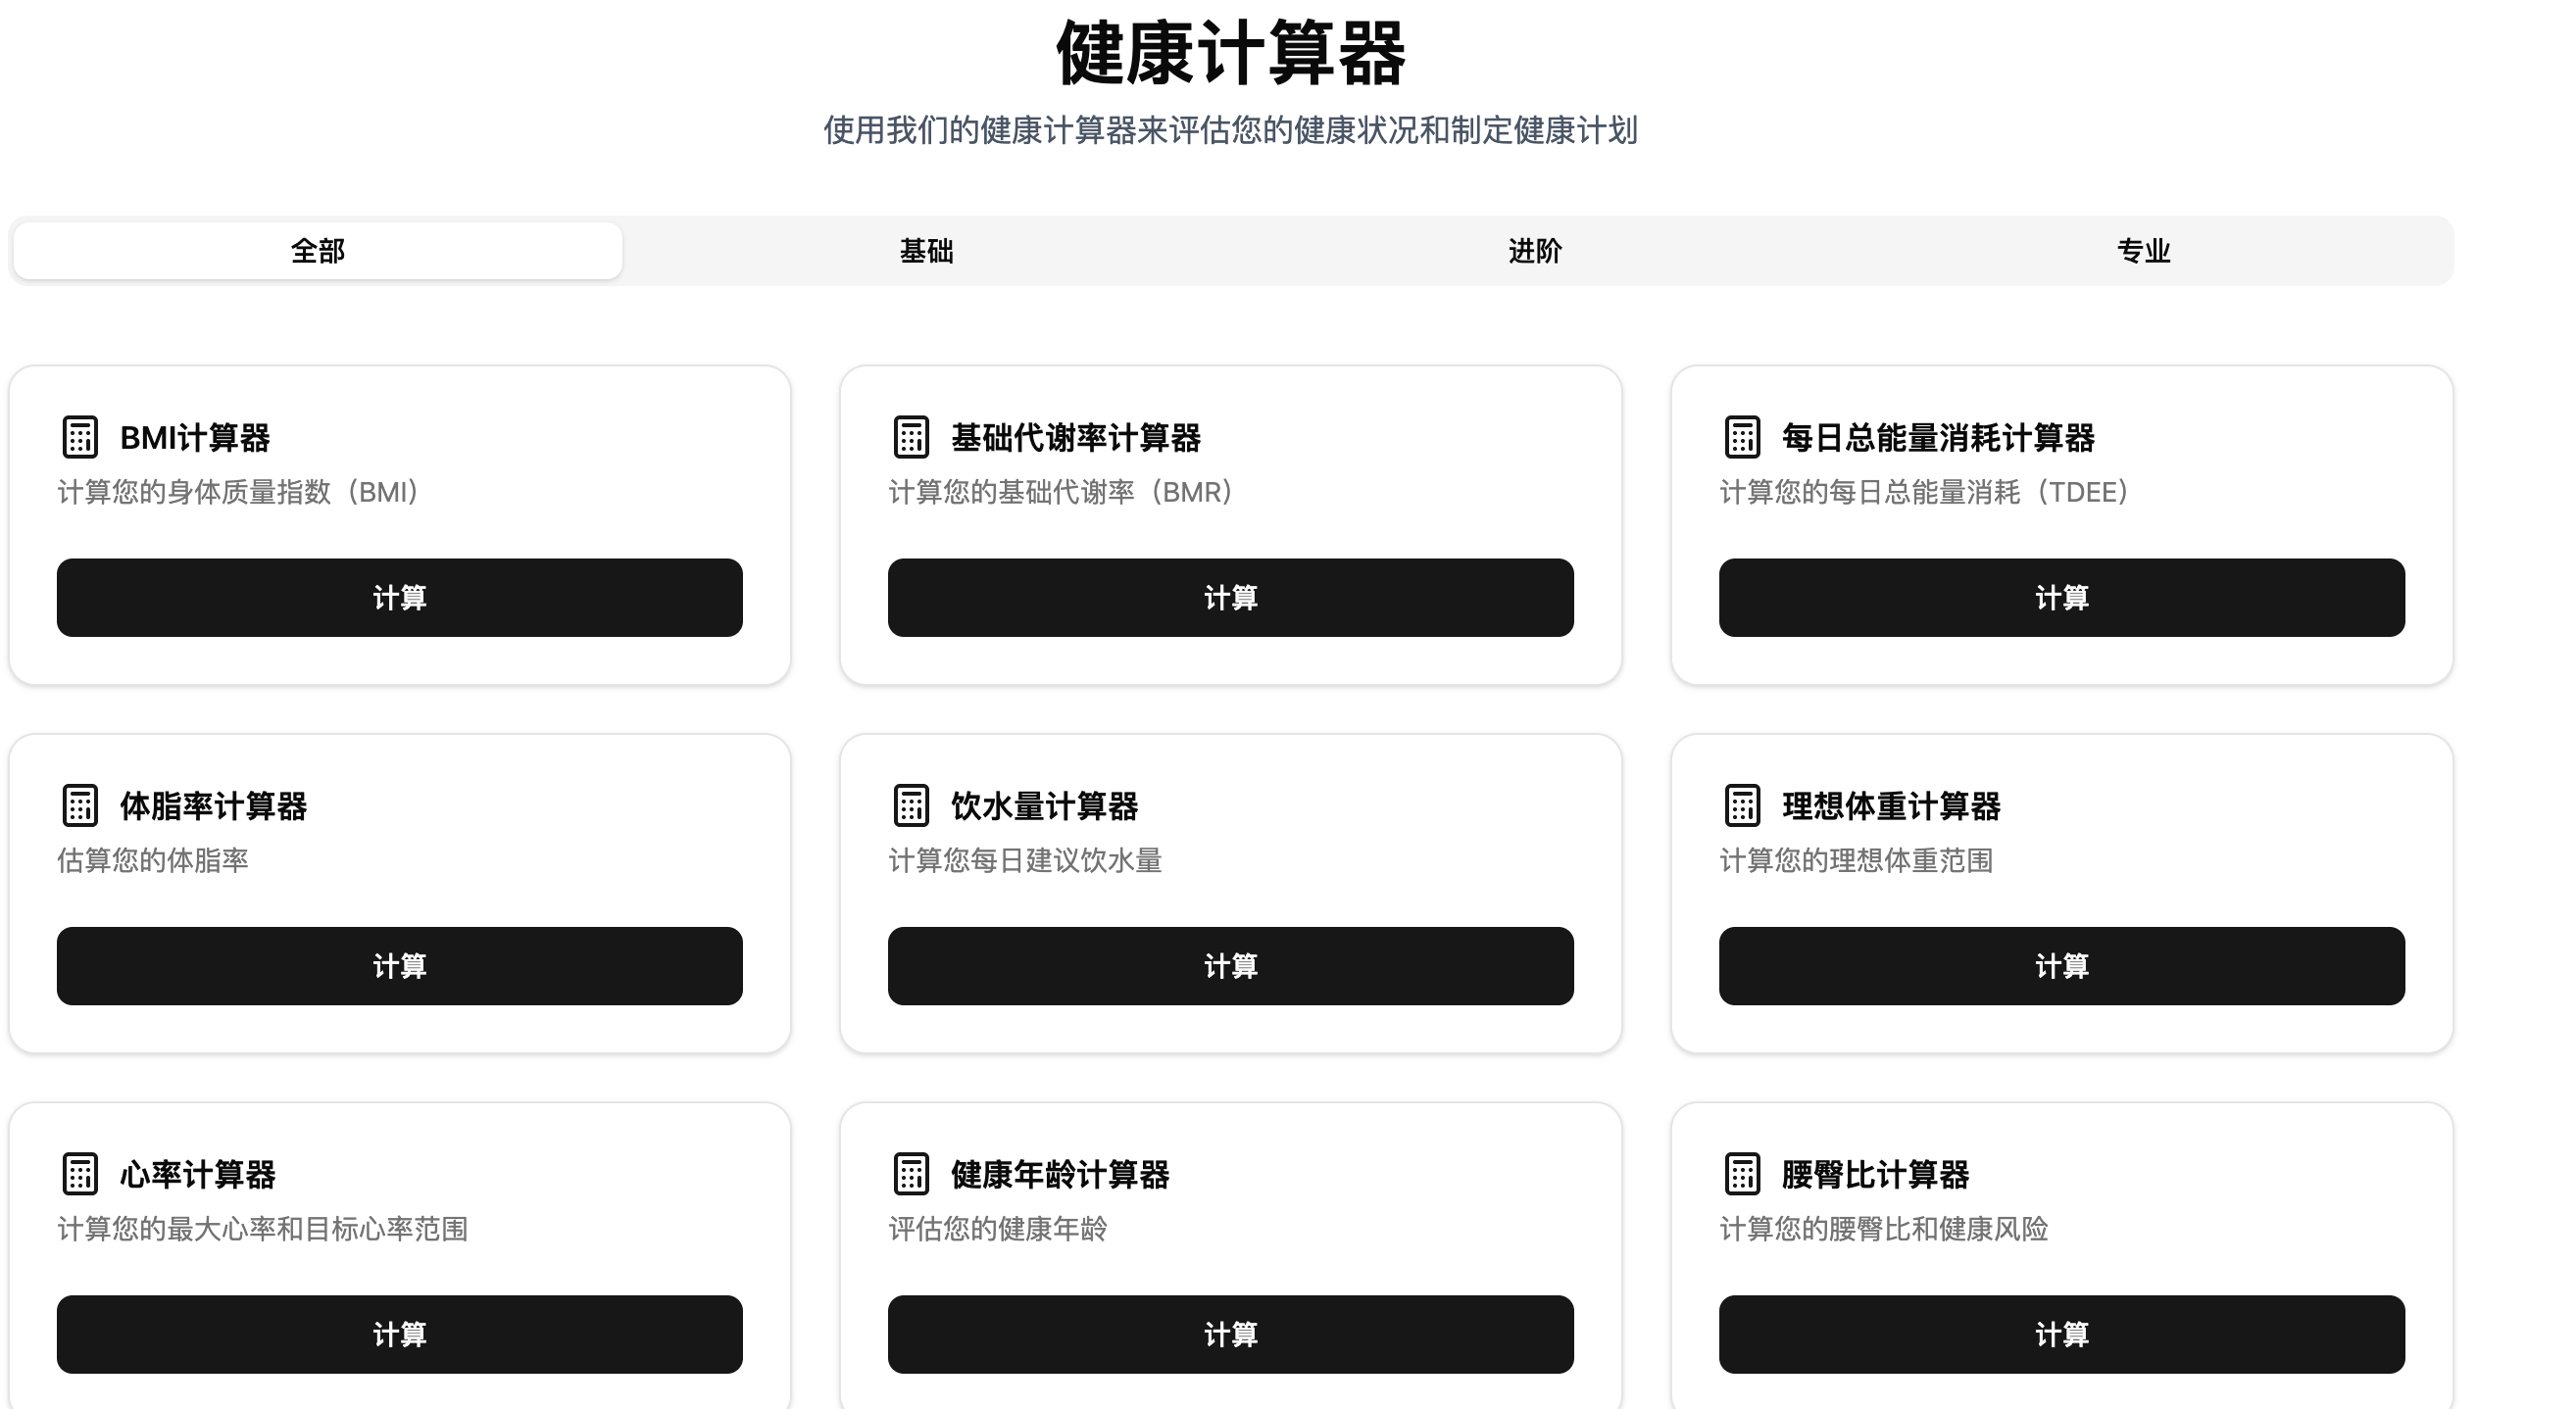Click calculator icon next to 理想体重计算器
The image size is (2576, 1409).
pos(1742,805)
